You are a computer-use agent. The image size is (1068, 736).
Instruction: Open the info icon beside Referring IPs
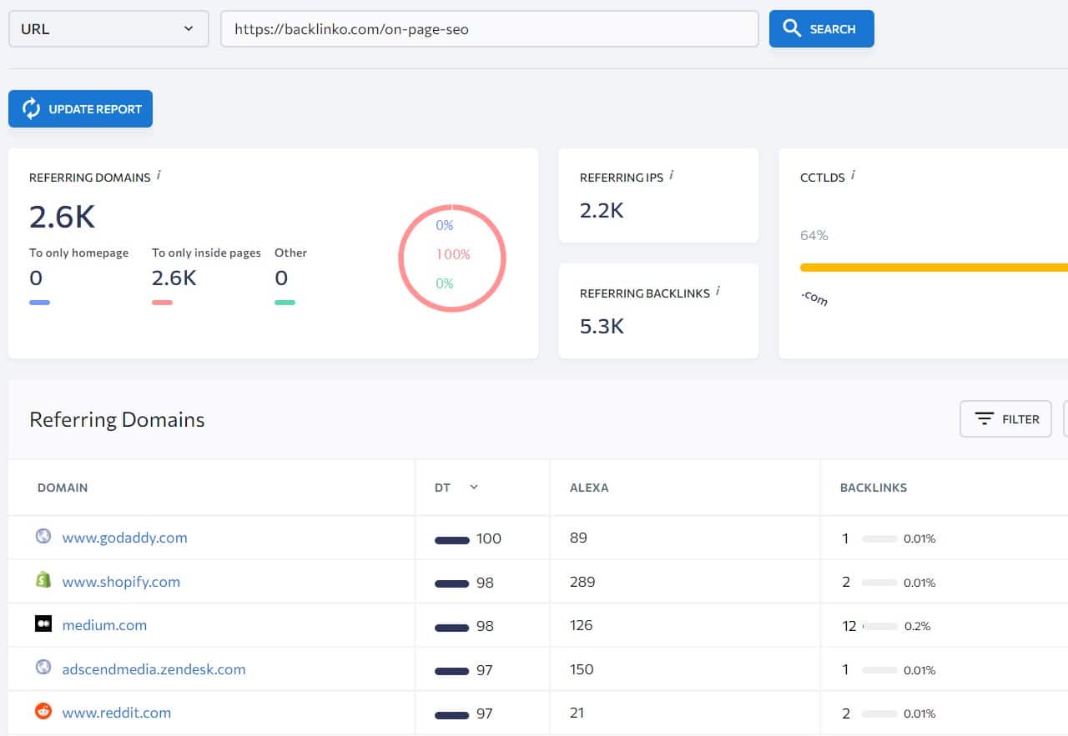pos(672,175)
